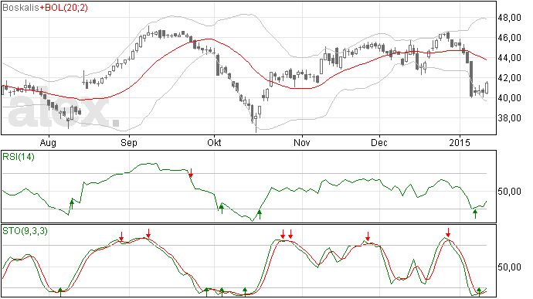
Task: Select the rightmost green arrow in RSI panel
Action: click(x=475, y=213)
